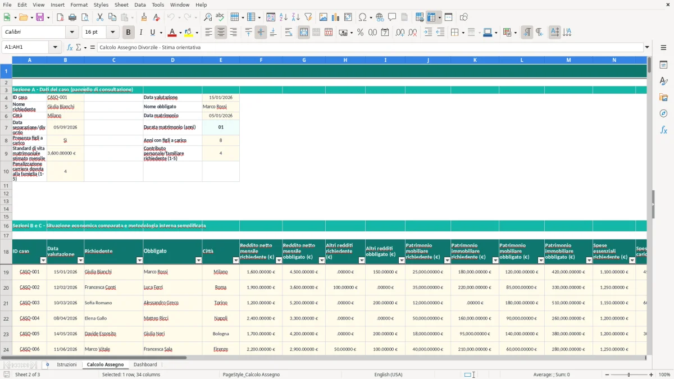The image size is (674, 379).
Task: Toggle Center Vertically alignment
Action: [x=261, y=33]
